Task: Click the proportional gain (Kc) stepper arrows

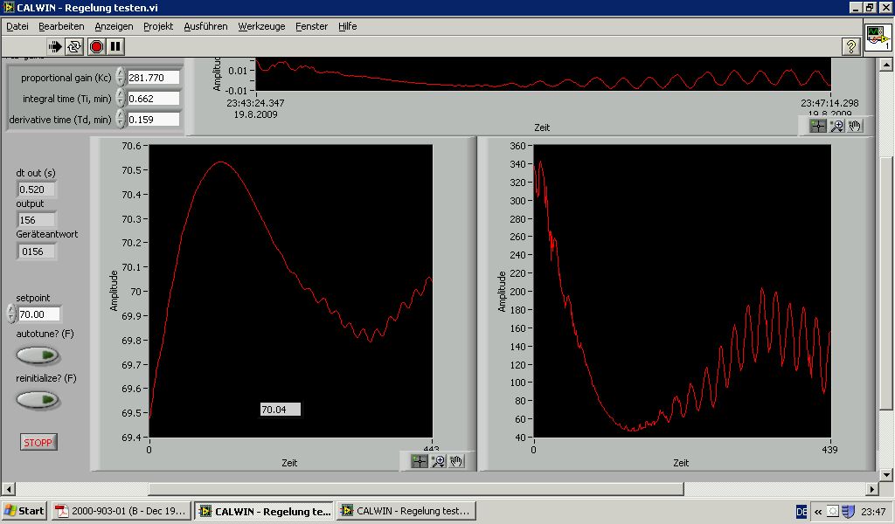Action: point(121,78)
